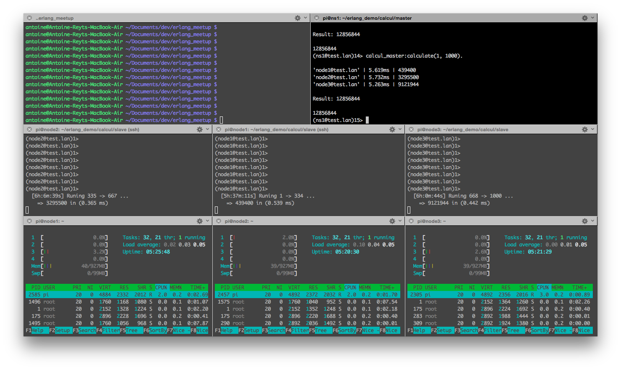
Task: Select process 2457 pi row in node2 htop
Action: click(x=307, y=295)
